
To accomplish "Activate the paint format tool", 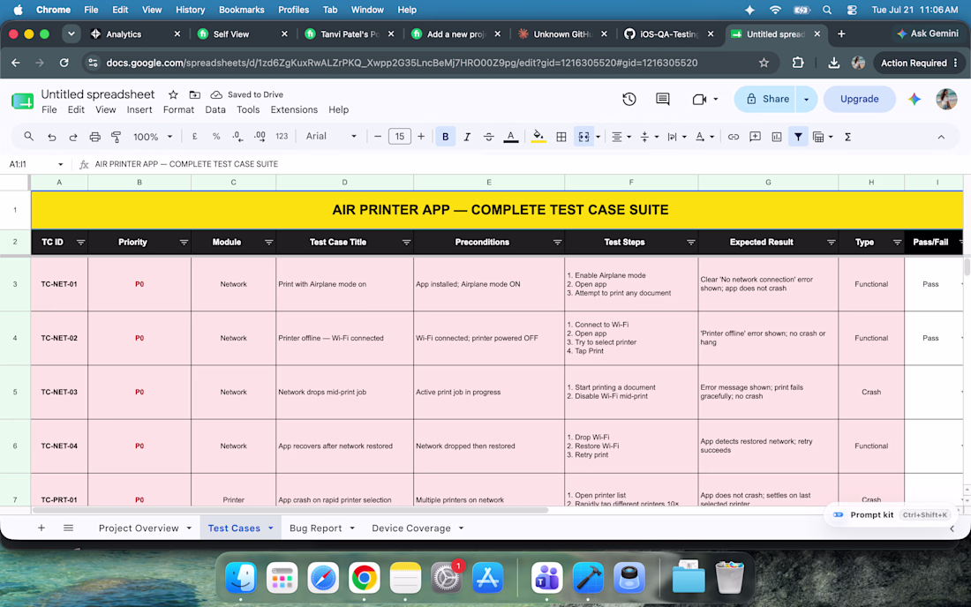I will click(x=116, y=137).
